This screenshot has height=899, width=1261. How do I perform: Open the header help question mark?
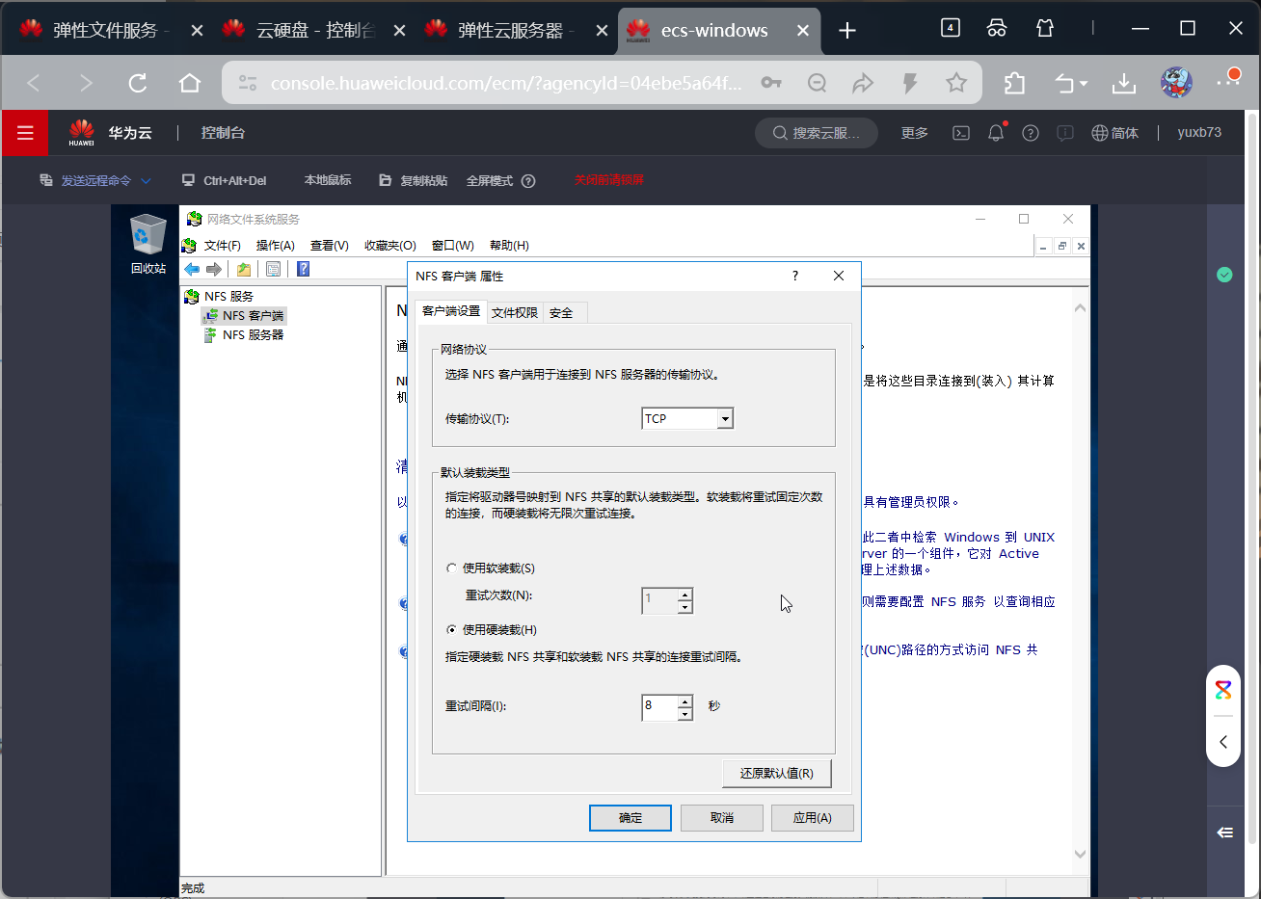(x=1031, y=133)
